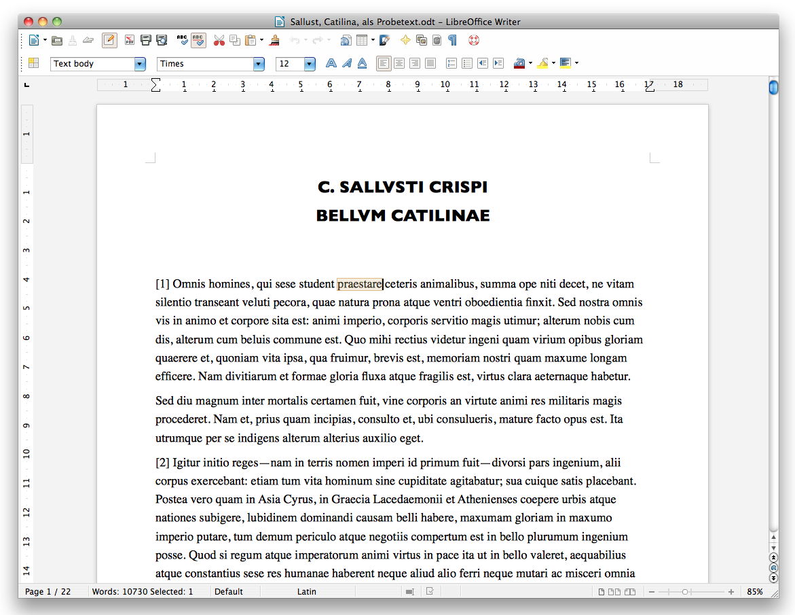Toggle Italic formatting

pos(347,63)
